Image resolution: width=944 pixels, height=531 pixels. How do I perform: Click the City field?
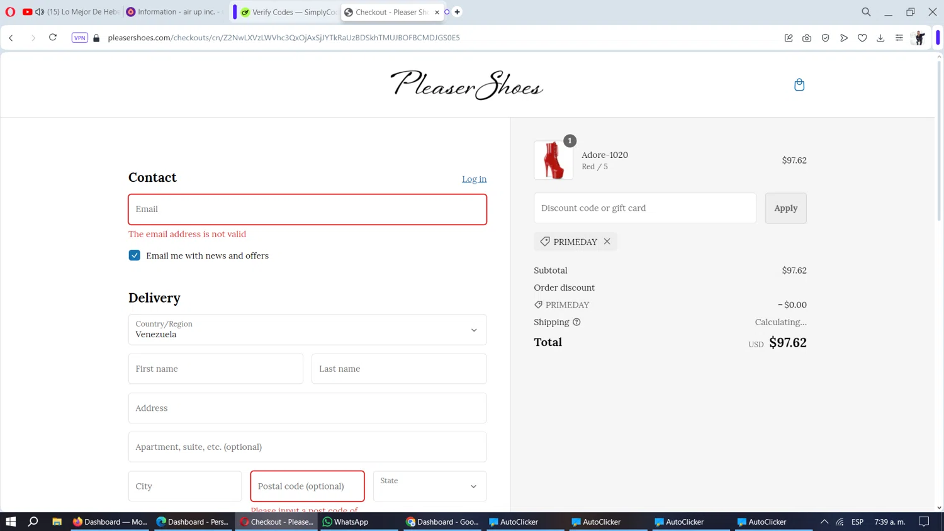point(185,486)
